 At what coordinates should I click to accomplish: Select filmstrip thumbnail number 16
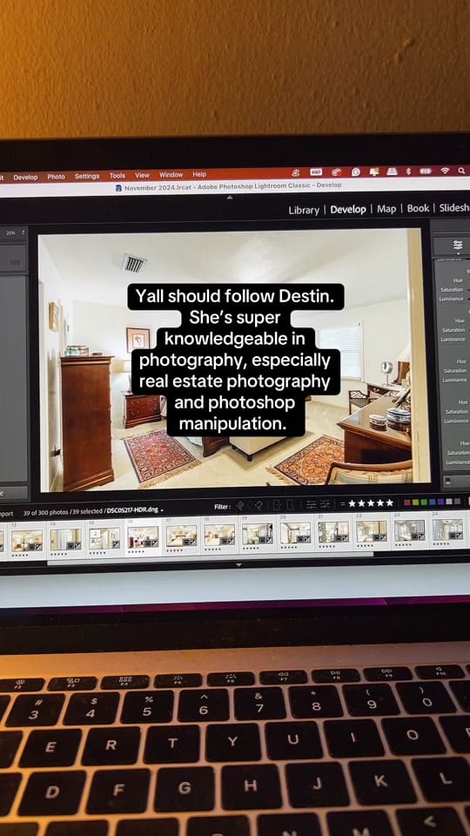coord(143,536)
